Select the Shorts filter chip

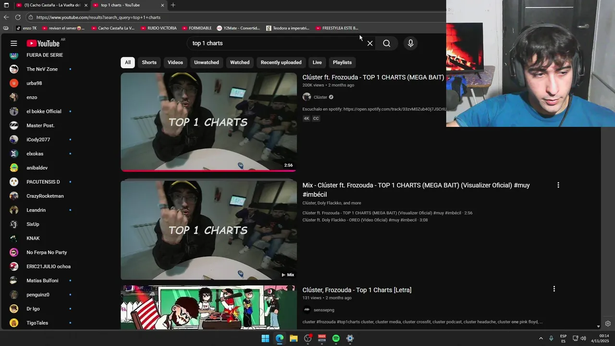(x=149, y=62)
